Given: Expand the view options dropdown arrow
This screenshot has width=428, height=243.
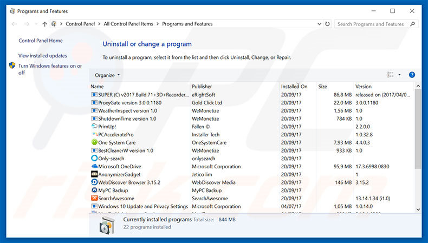Looking at the screenshot, I should (x=399, y=75).
